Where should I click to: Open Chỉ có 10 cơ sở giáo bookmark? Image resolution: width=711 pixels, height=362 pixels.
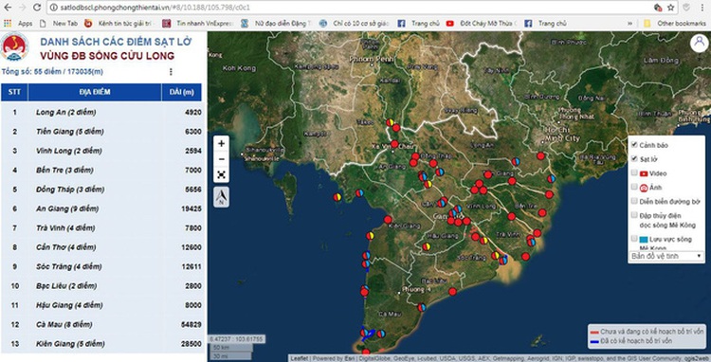[355, 23]
